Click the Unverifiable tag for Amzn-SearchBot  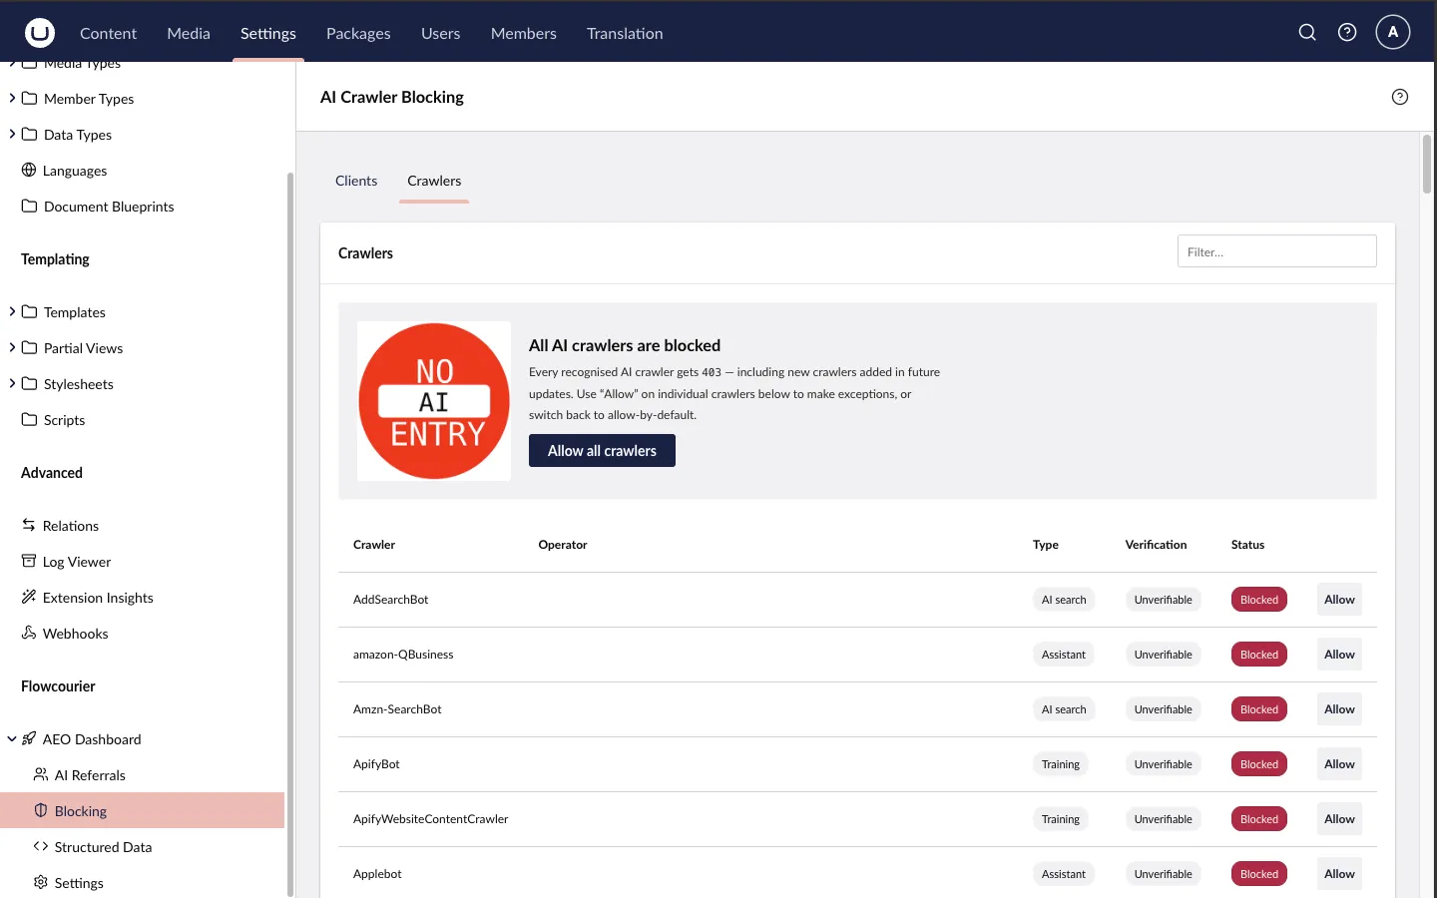coord(1164,709)
